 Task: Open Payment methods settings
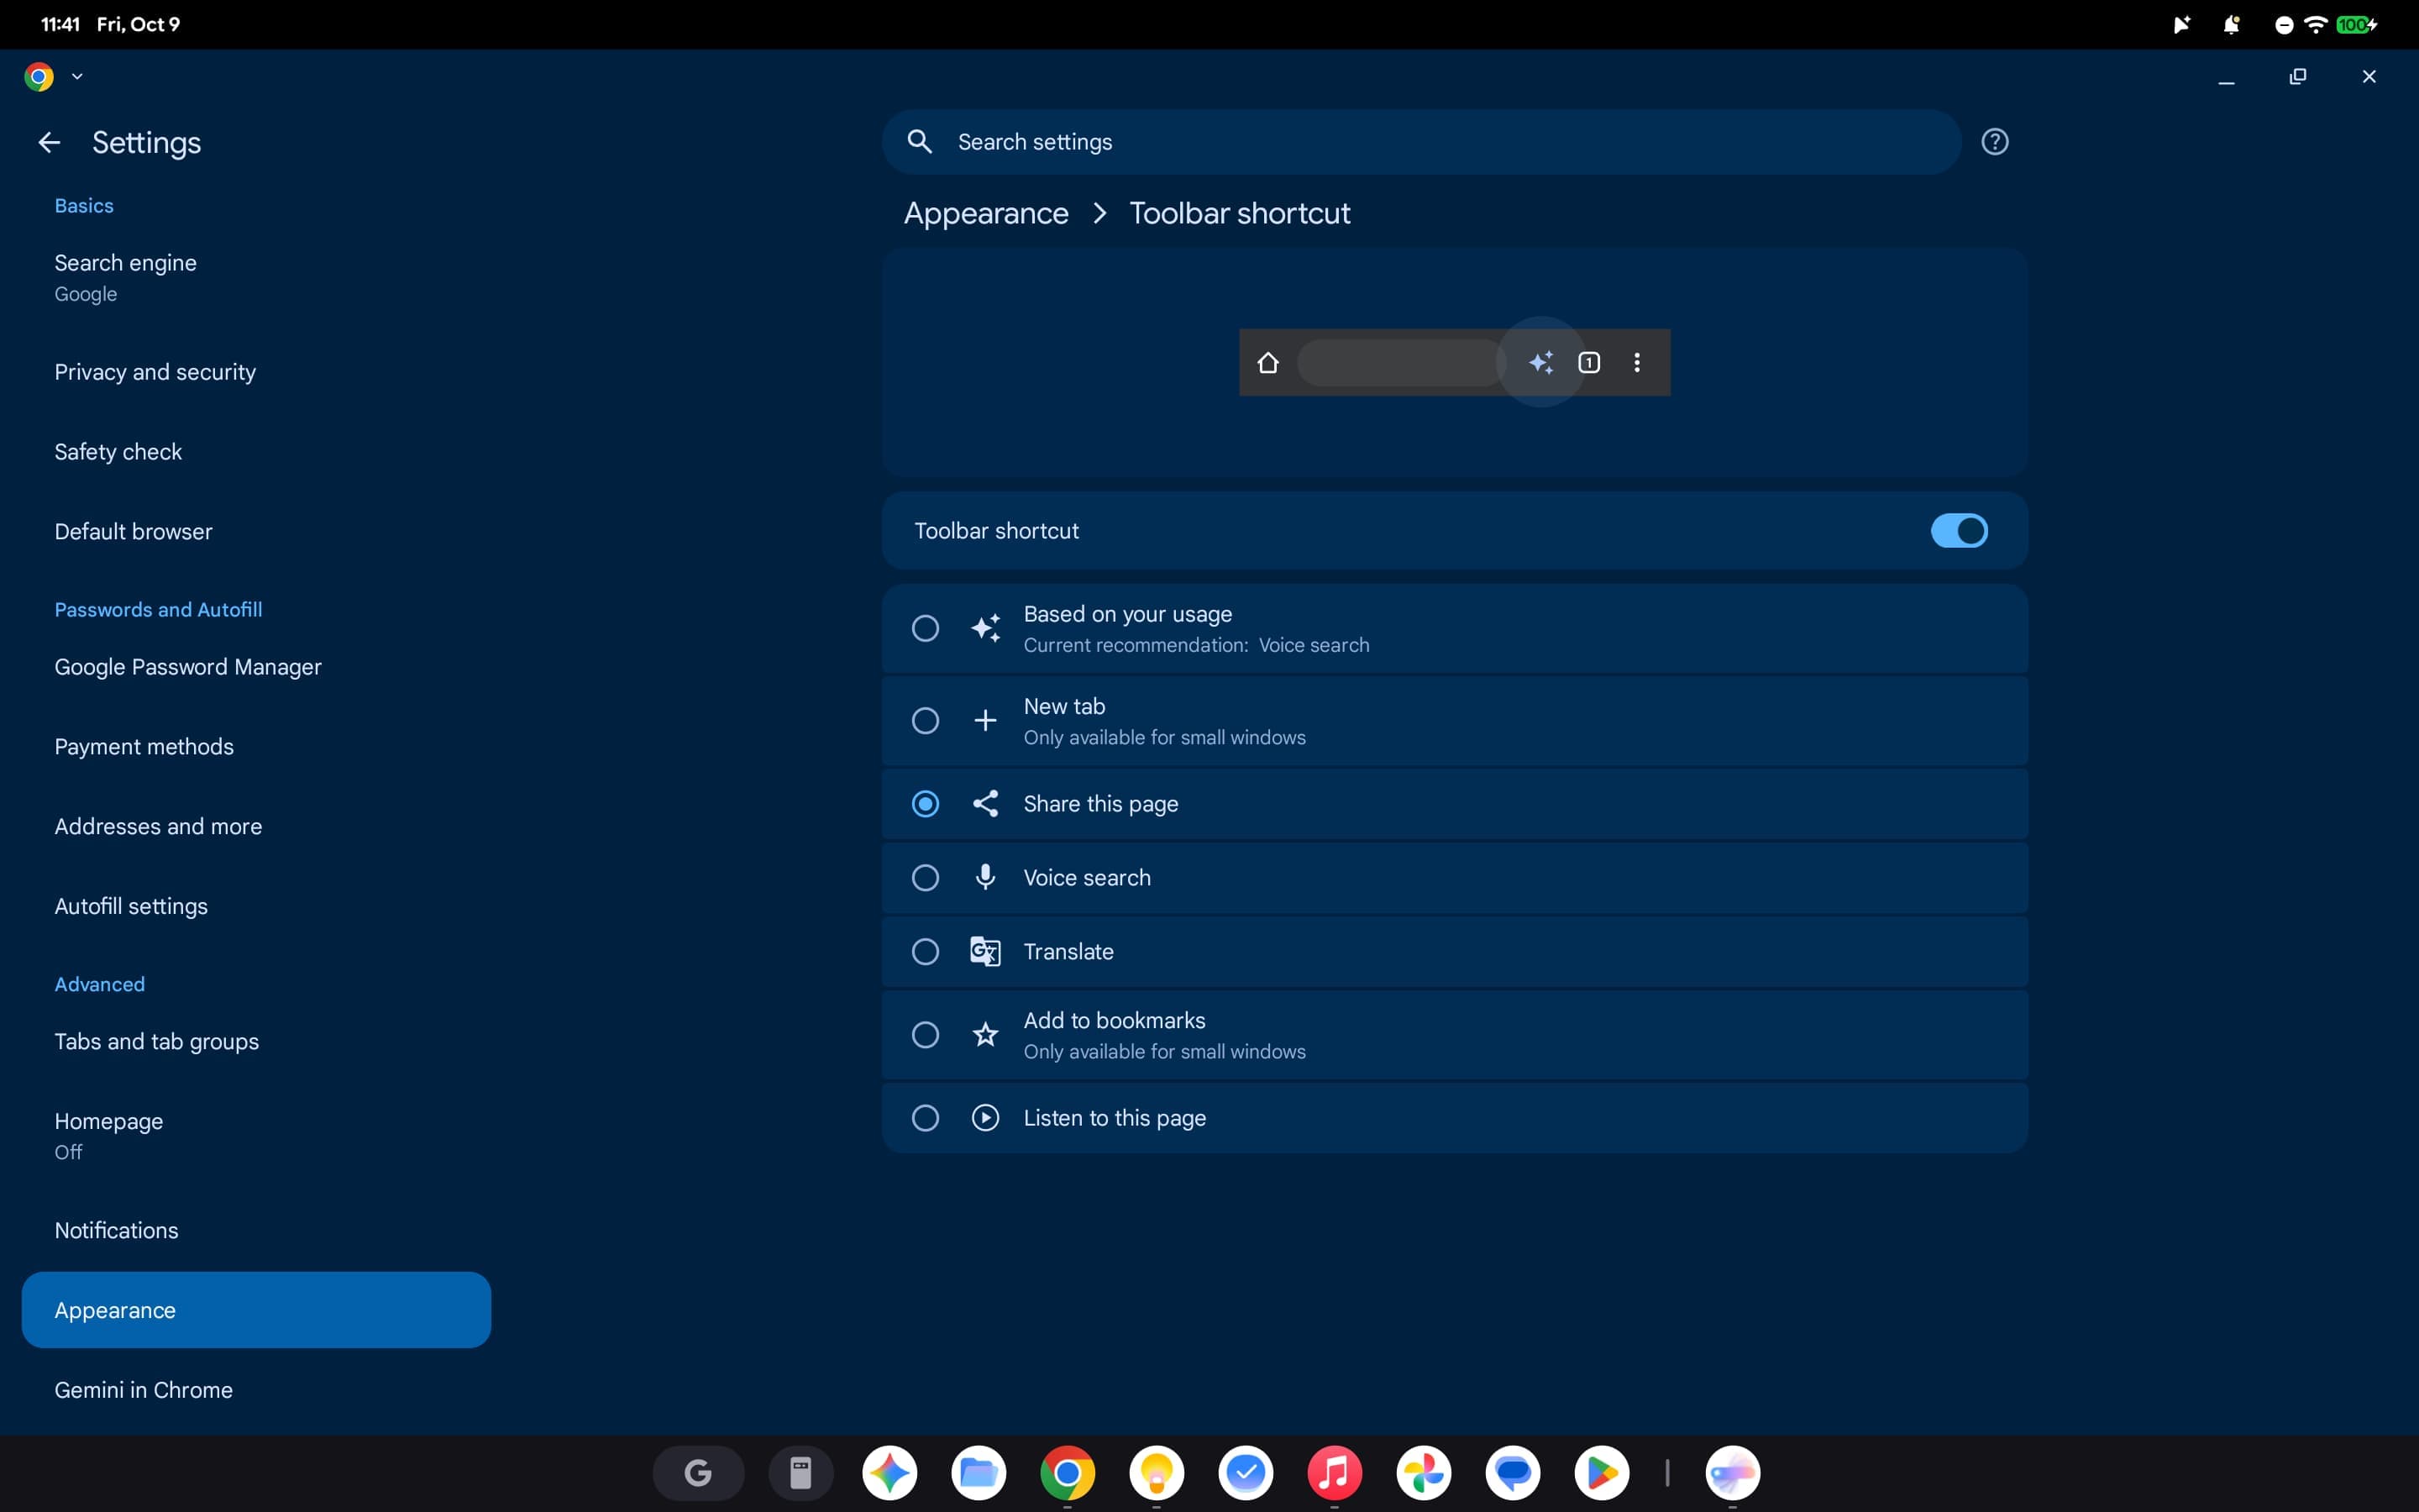coord(256,747)
